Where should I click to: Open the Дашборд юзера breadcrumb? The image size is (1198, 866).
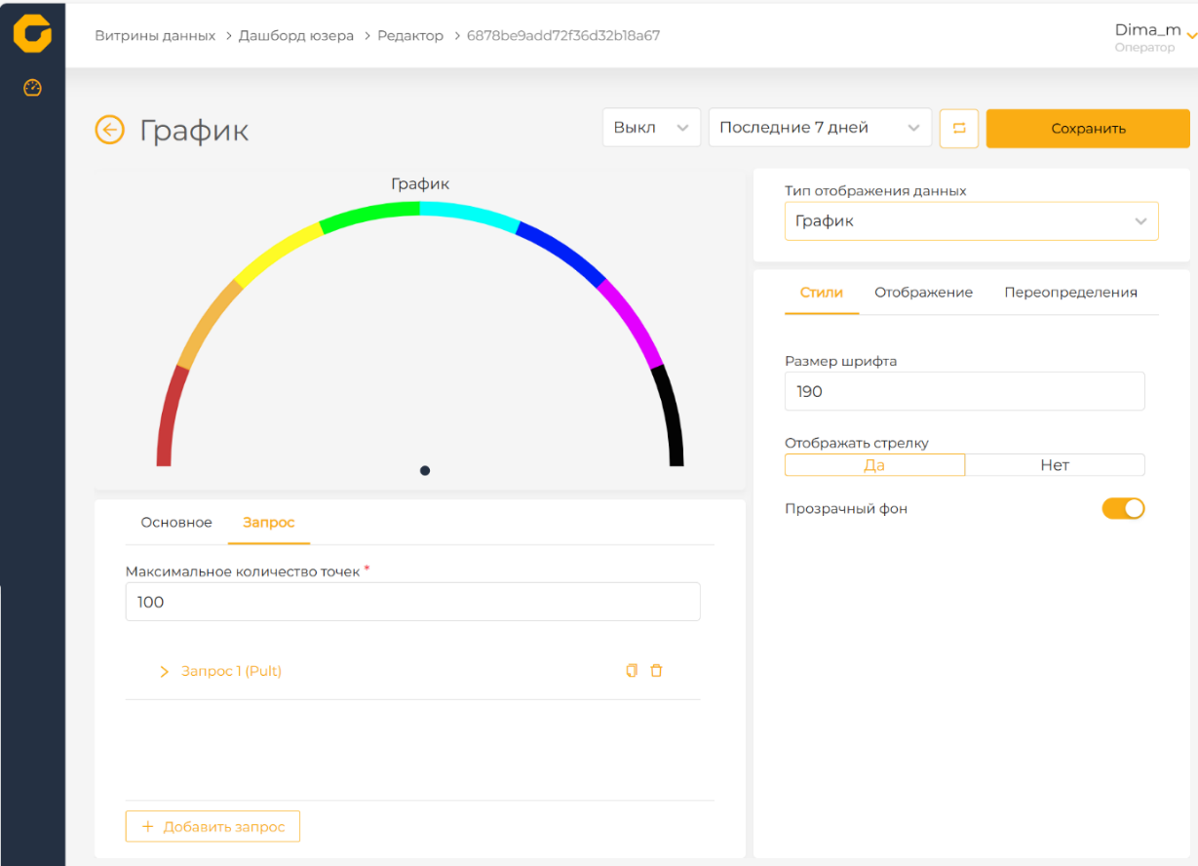tap(296, 35)
